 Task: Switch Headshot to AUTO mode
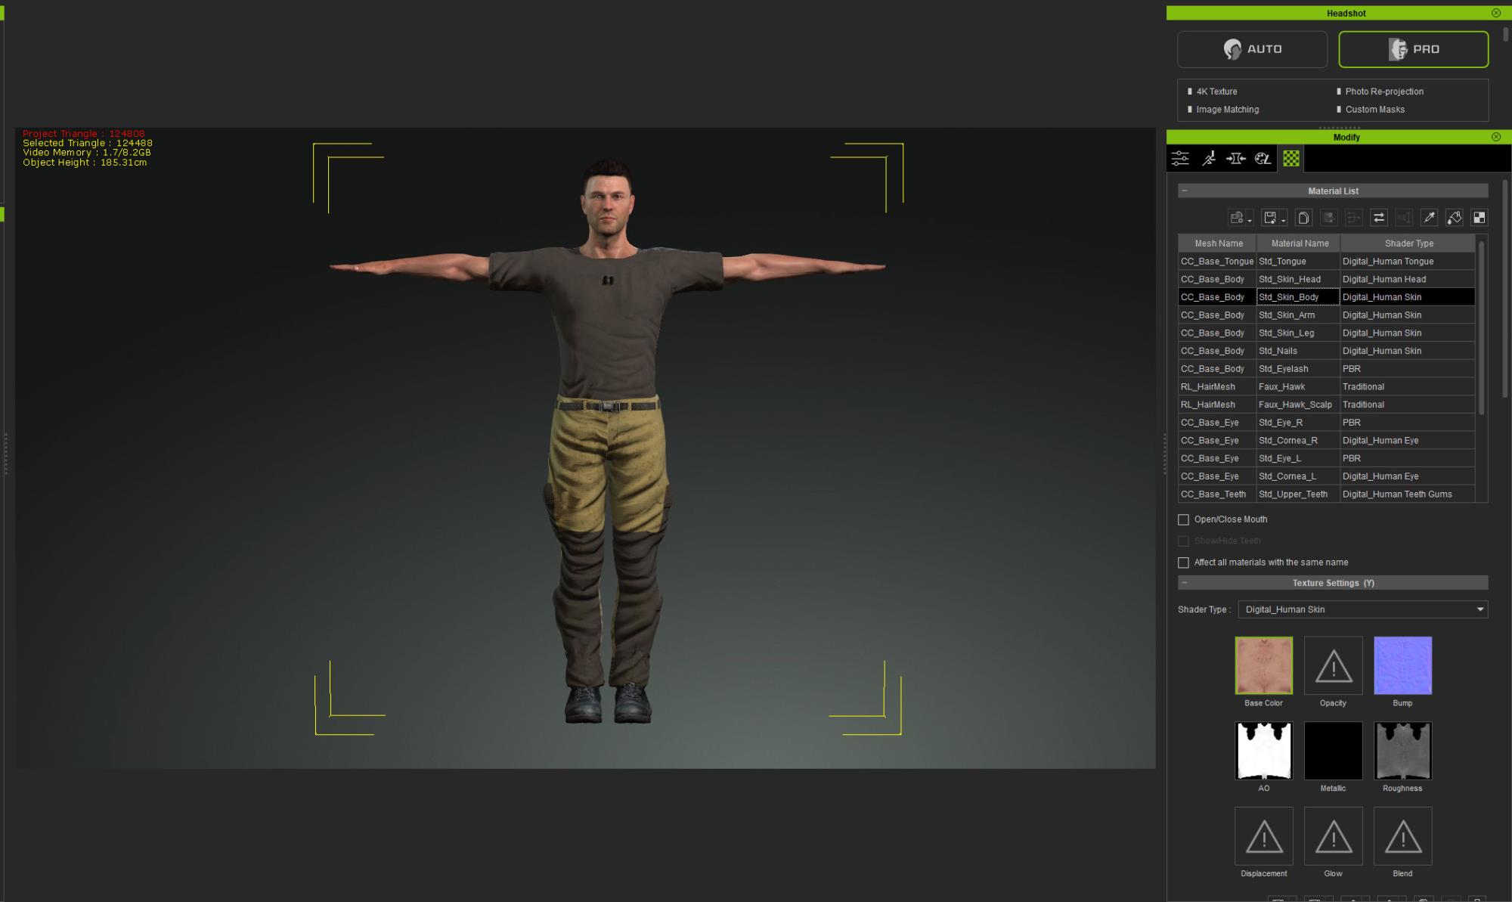tap(1252, 49)
